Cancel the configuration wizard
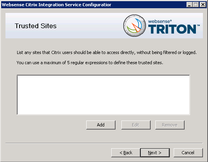Image resolution: width=208 pixels, height=162 pixels. tap(188, 153)
